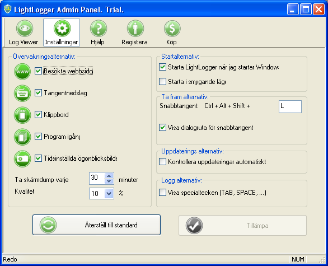Click the "Kvalitet" label
This screenshot has height=266, width=328.
click(x=25, y=192)
